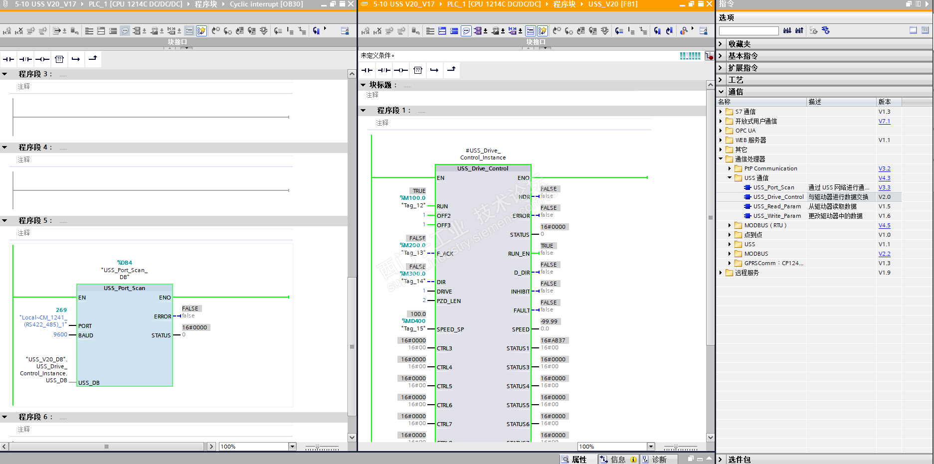Insert a network in the USS_V20 FB1 toolbar

(366, 31)
